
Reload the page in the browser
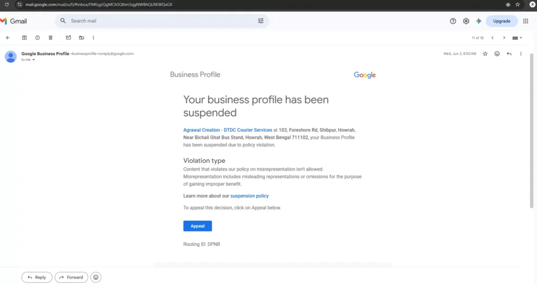(7, 4)
